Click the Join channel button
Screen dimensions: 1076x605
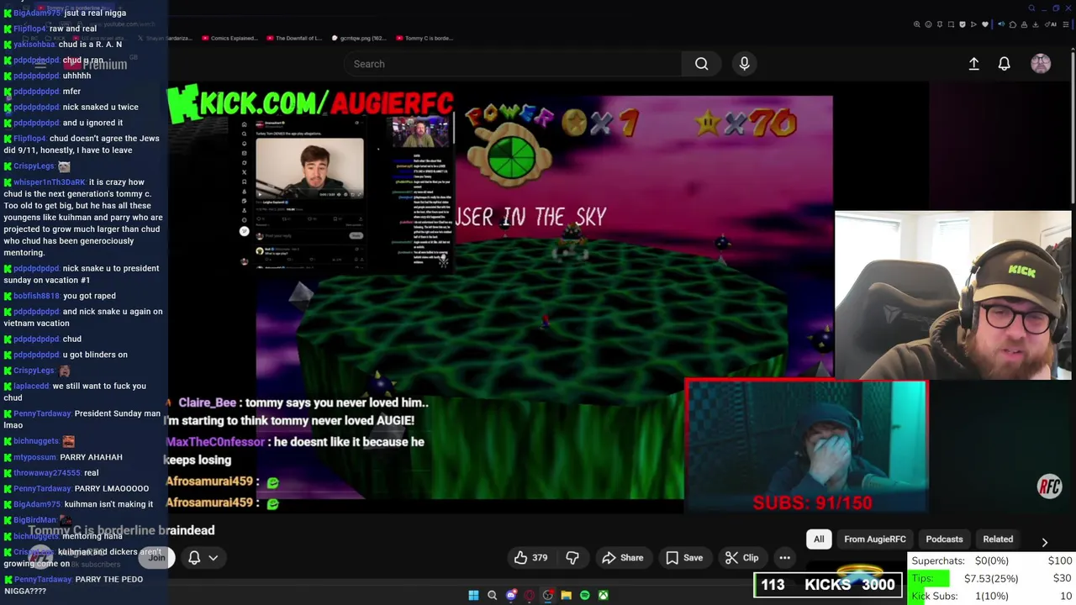pos(156,558)
